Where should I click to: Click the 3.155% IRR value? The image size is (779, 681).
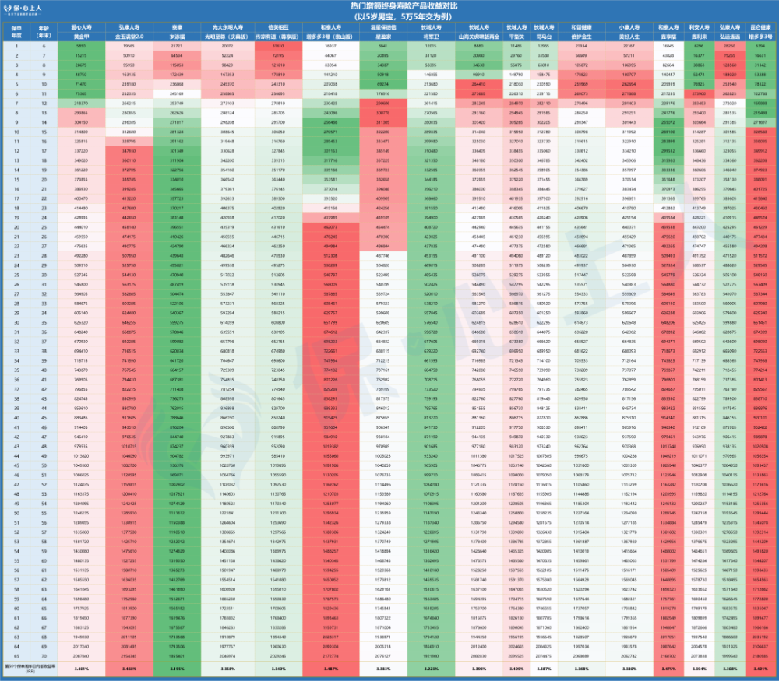click(x=177, y=669)
